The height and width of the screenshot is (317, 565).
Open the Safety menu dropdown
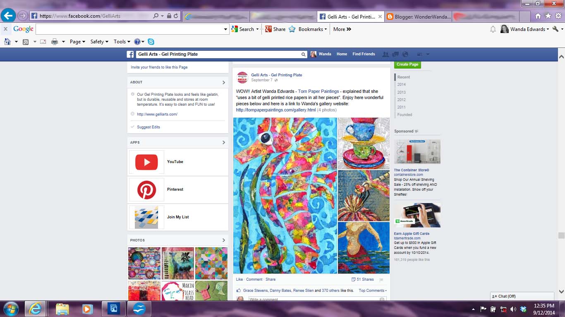(x=99, y=41)
